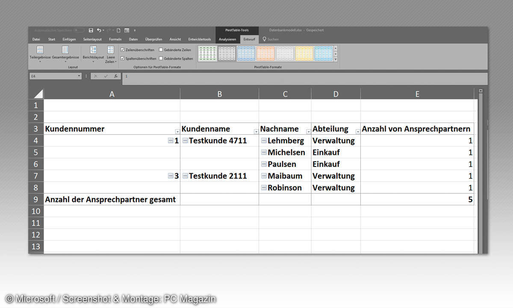Click the fx insert function icon

click(x=116, y=76)
